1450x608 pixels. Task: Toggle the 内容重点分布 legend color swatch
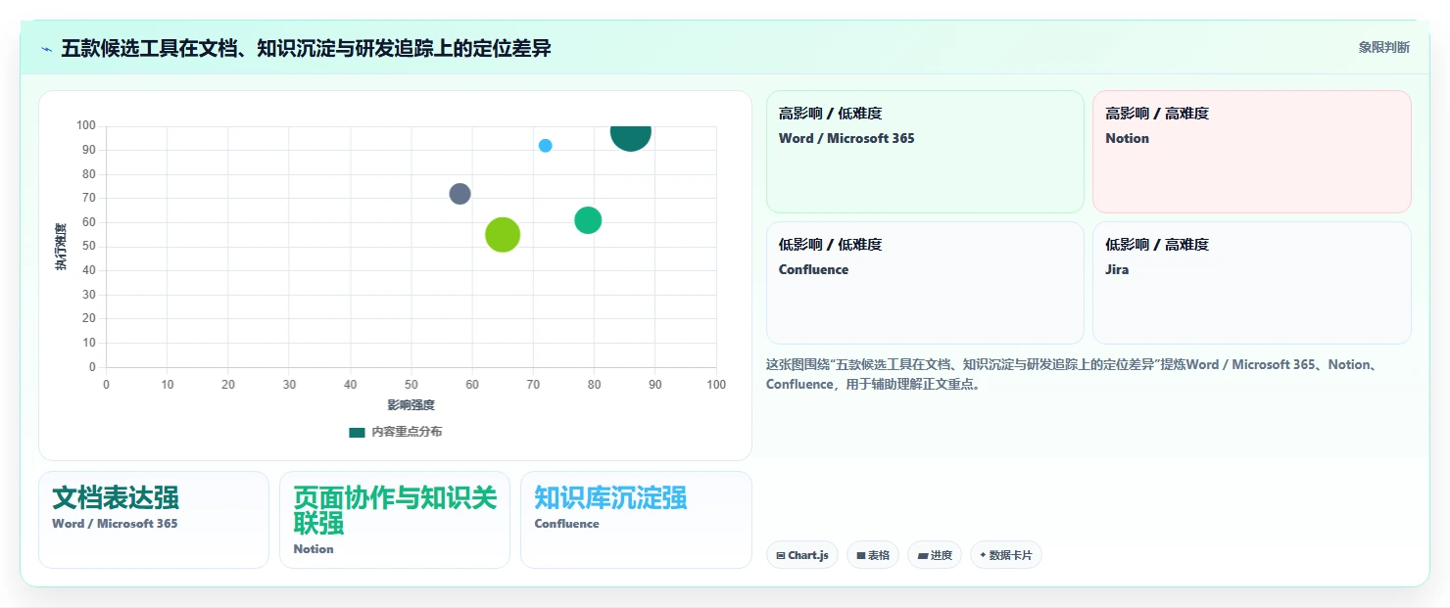click(x=357, y=432)
